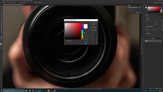Select the Rectangular Marquee tool
Image resolution: width=163 pixels, height=92 pixels.
click(x=1, y=8)
